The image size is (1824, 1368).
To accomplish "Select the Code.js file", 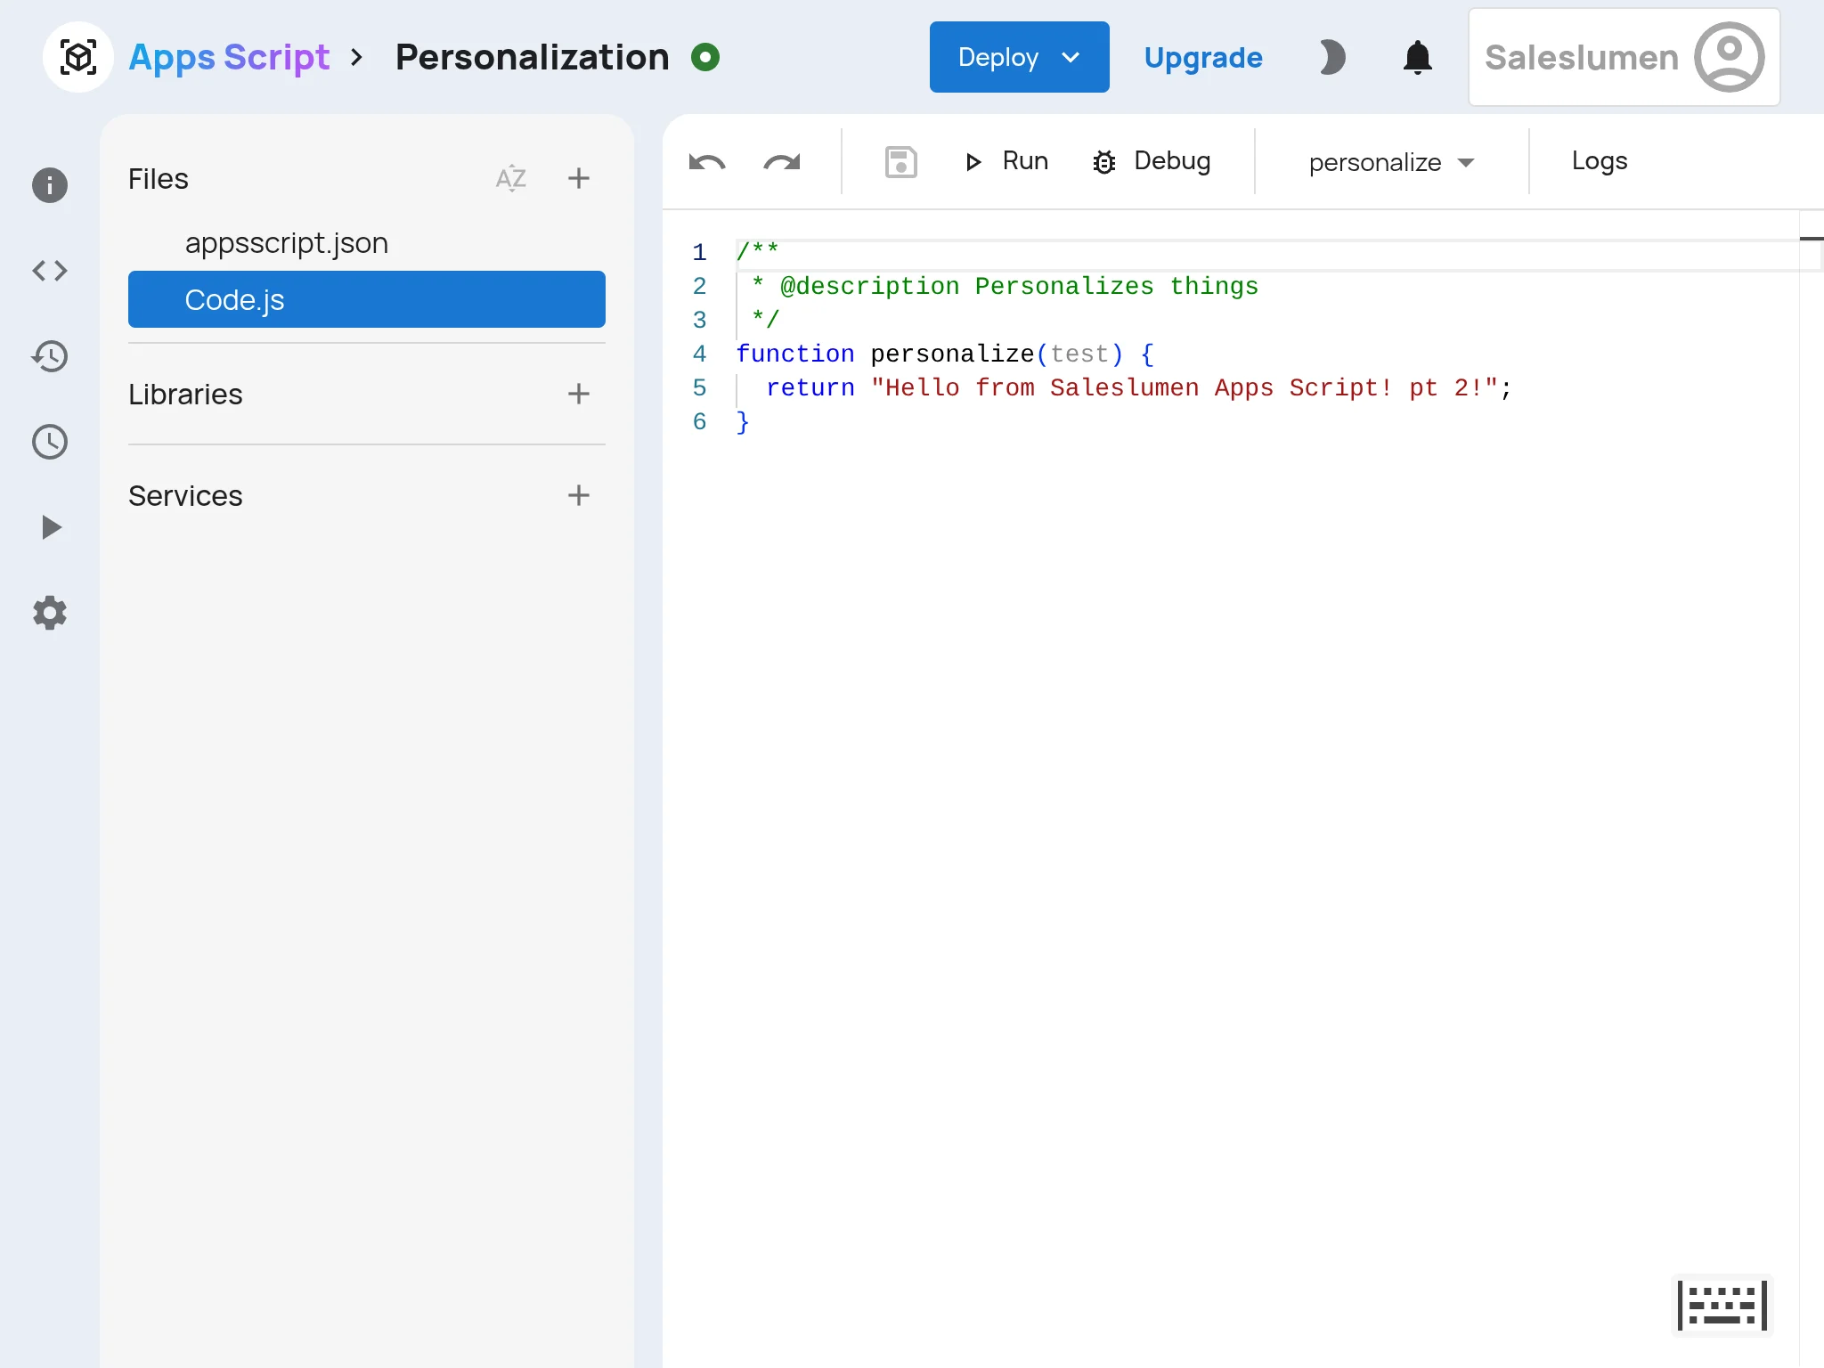I will [x=367, y=299].
